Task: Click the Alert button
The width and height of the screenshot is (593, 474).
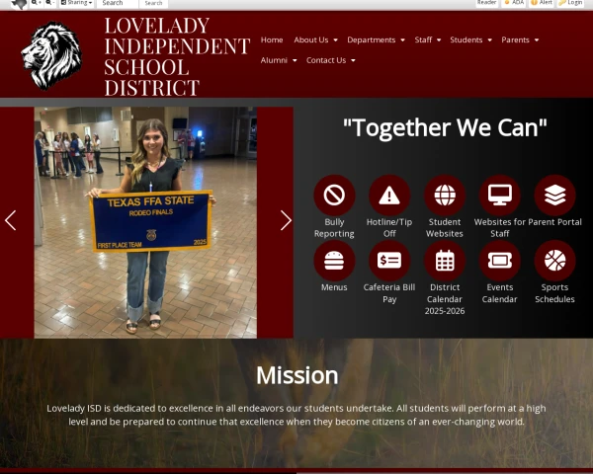Action: point(542,3)
